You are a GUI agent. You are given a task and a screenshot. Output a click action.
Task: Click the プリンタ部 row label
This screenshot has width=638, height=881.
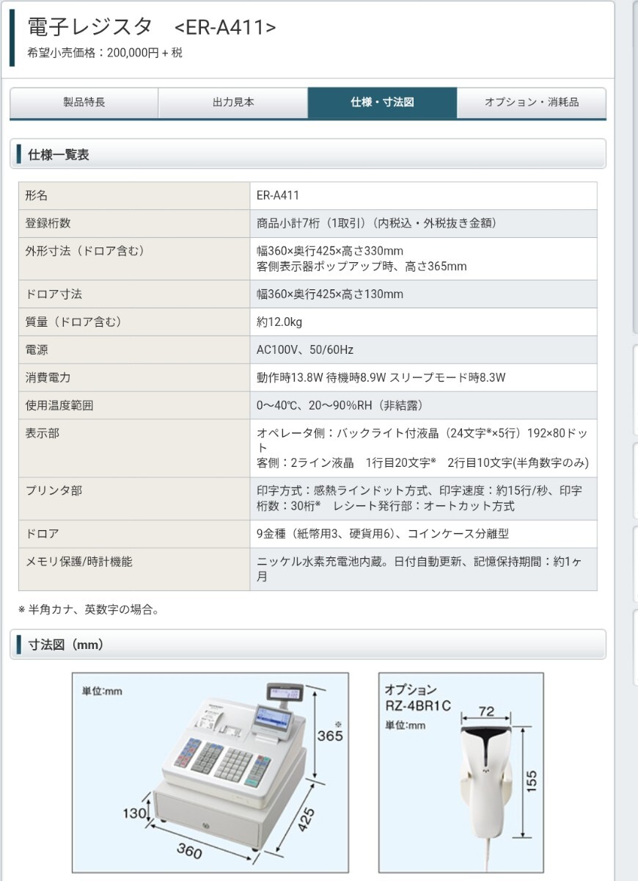(x=54, y=490)
